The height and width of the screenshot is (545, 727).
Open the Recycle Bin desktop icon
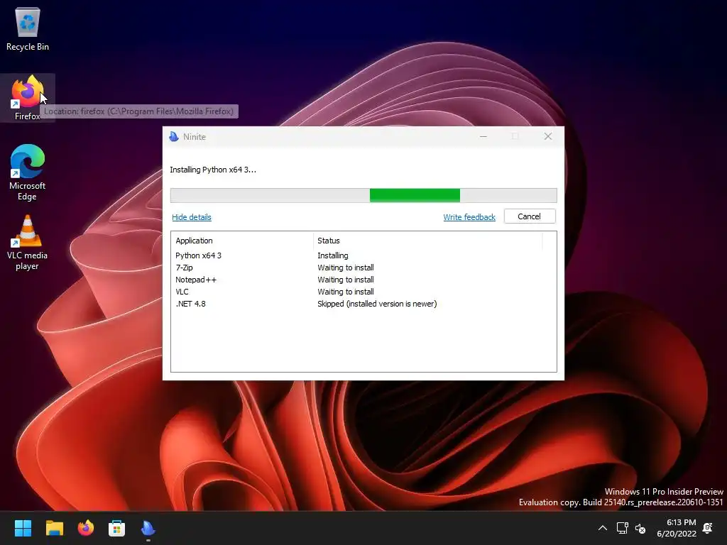tap(28, 30)
